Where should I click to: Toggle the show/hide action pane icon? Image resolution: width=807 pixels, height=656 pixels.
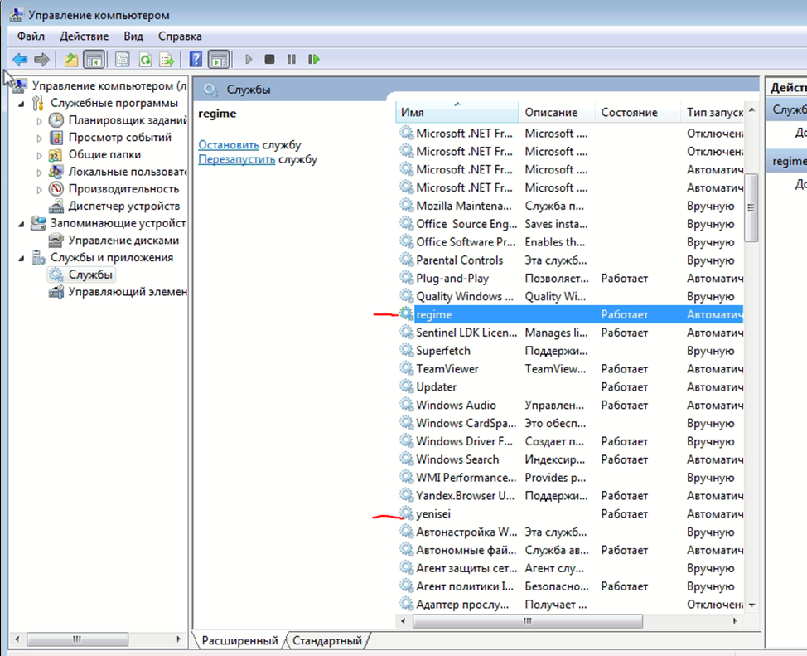(x=219, y=59)
